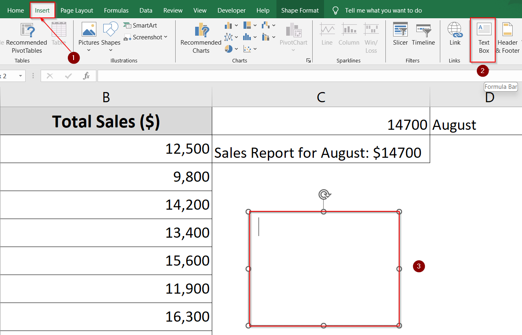Viewport: 522px width, 335px height.
Task: Expand the Screenshot dropdown arrow
Action: [x=166, y=37]
